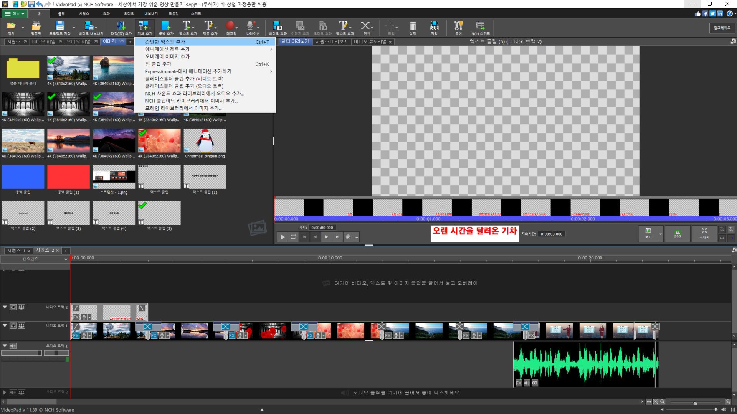The image size is (737, 414).
Task: Open the playback speed dropdown arrow
Action: (357, 237)
